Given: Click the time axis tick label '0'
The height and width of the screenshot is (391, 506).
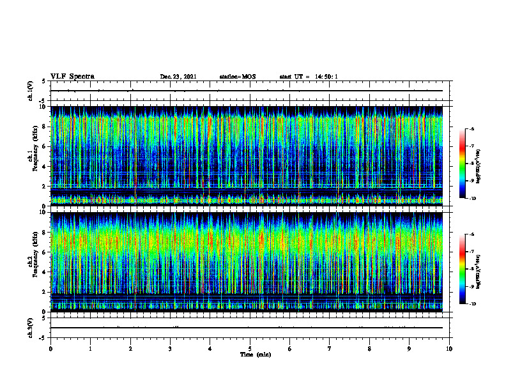Looking at the screenshot, I should click(x=50, y=349).
